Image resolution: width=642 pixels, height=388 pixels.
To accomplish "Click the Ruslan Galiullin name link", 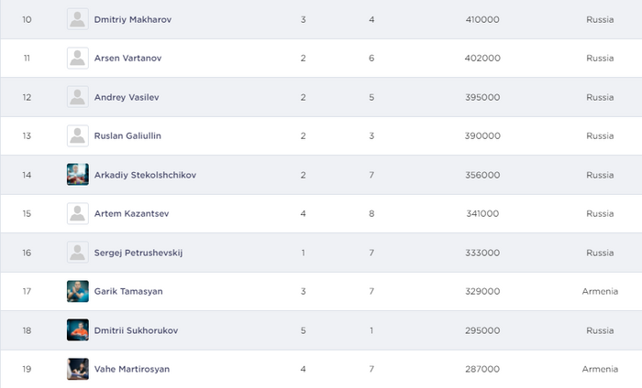I will click(130, 135).
